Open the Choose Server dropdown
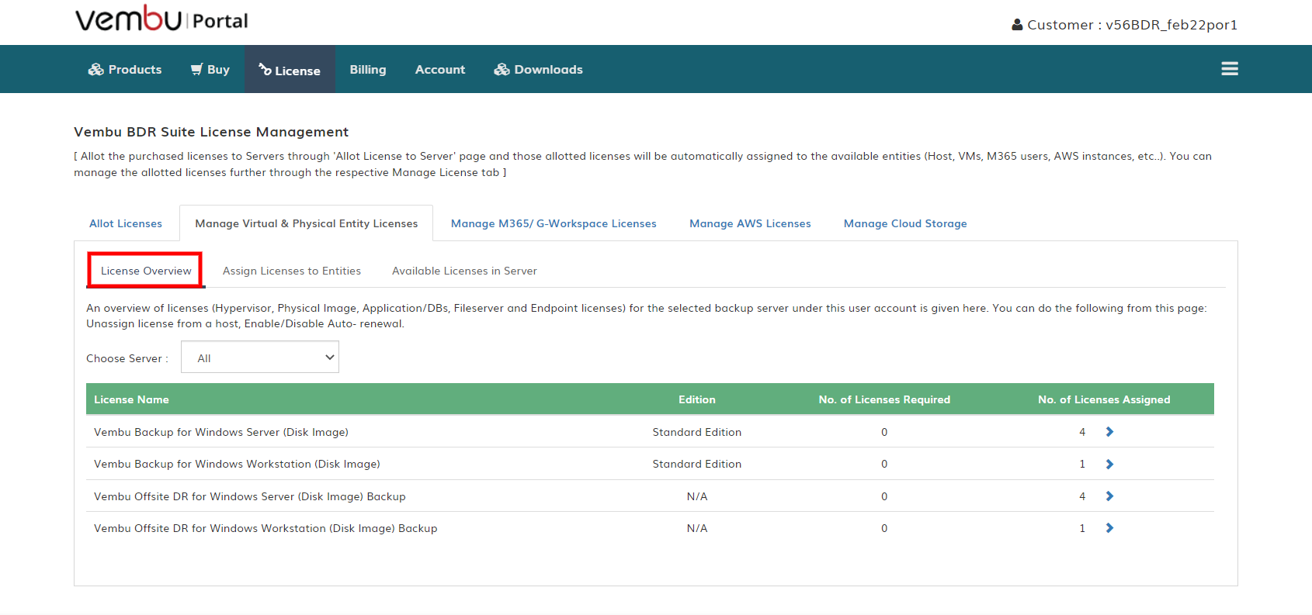 click(260, 358)
